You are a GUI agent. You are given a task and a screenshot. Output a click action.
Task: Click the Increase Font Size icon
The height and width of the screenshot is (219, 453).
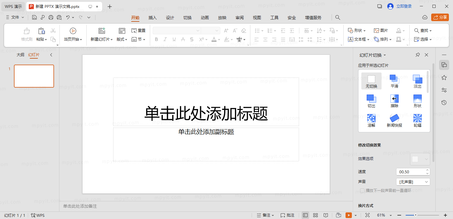click(x=226, y=31)
